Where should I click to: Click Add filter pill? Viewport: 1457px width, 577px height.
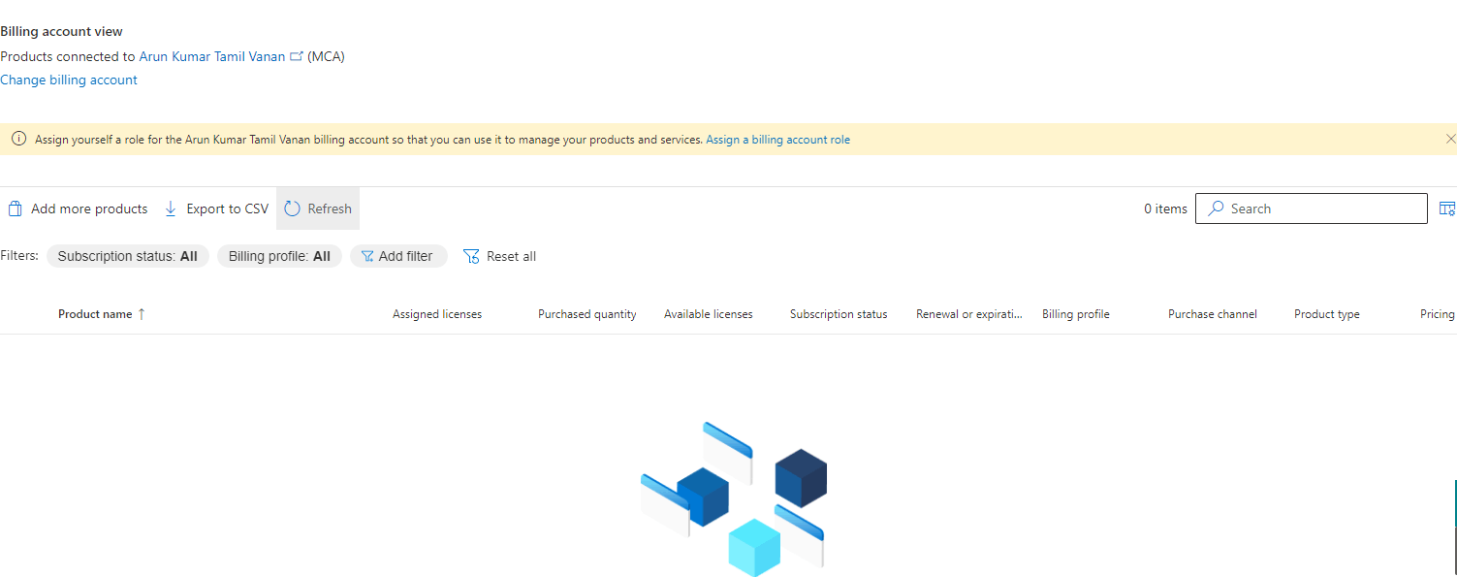pyautogui.click(x=398, y=256)
